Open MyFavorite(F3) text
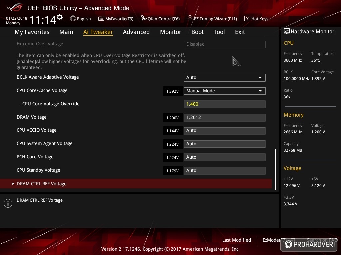The height and width of the screenshot is (255, 341). pyautogui.click(x=119, y=19)
